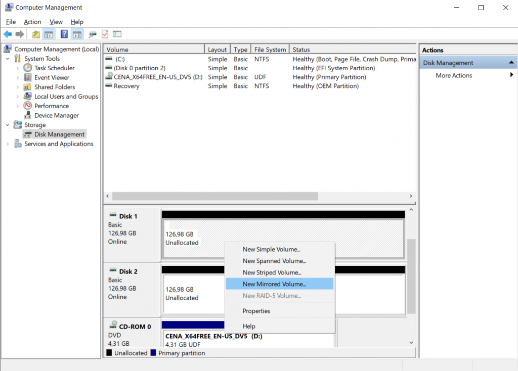Collapse the Disk Management section in Actions pane
The image size is (518, 371).
click(511, 62)
